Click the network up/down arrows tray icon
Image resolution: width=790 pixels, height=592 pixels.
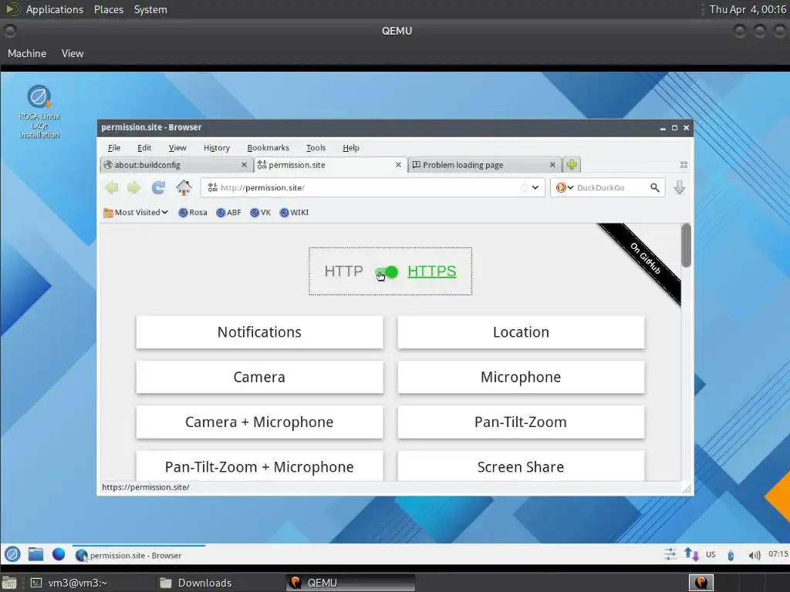691,555
